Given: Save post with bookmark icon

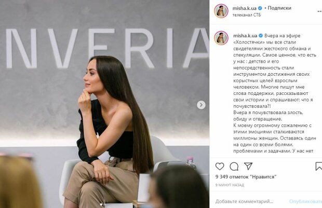Looking at the screenshot, I should coord(318,166).
